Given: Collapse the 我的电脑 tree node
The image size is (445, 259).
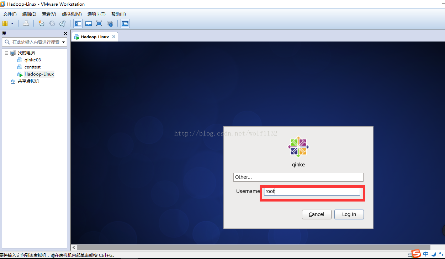Looking at the screenshot, I should click(6, 53).
